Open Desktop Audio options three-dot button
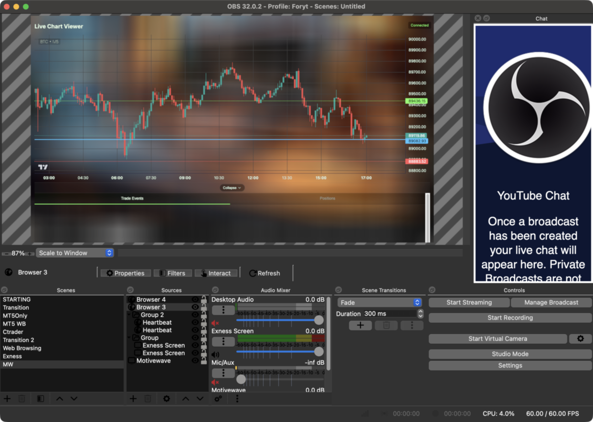This screenshot has width=593, height=422. 223,310
